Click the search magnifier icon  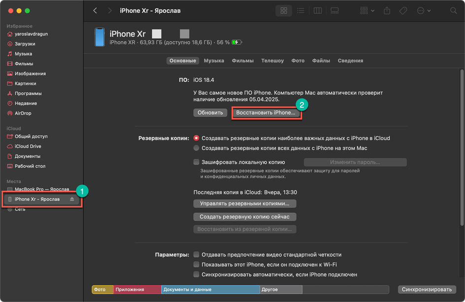[453, 11]
